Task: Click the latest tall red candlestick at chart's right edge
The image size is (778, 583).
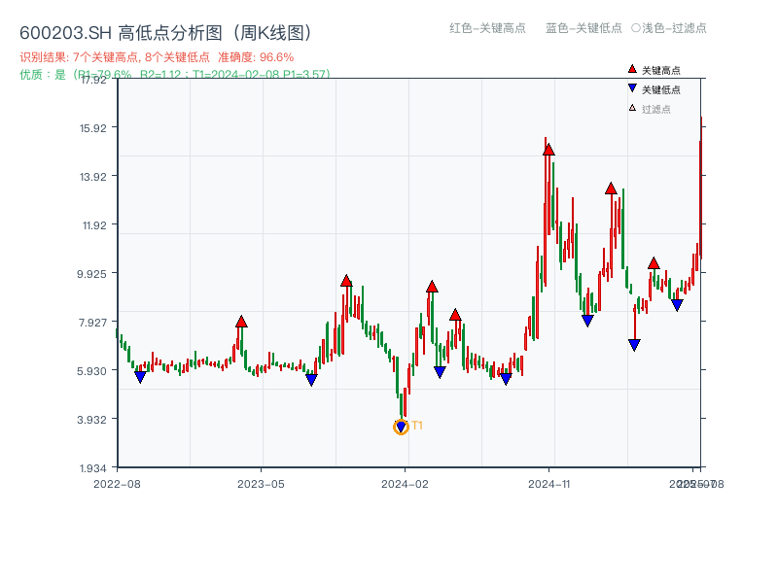Action: pyautogui.click(x=700, y=189)
